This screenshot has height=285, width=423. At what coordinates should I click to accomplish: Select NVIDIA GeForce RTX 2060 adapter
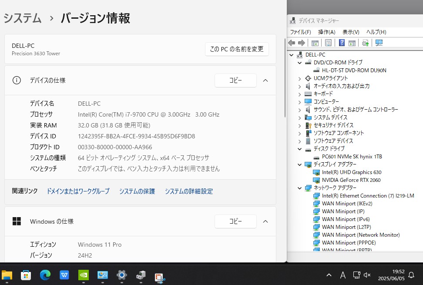pos(351,180)
